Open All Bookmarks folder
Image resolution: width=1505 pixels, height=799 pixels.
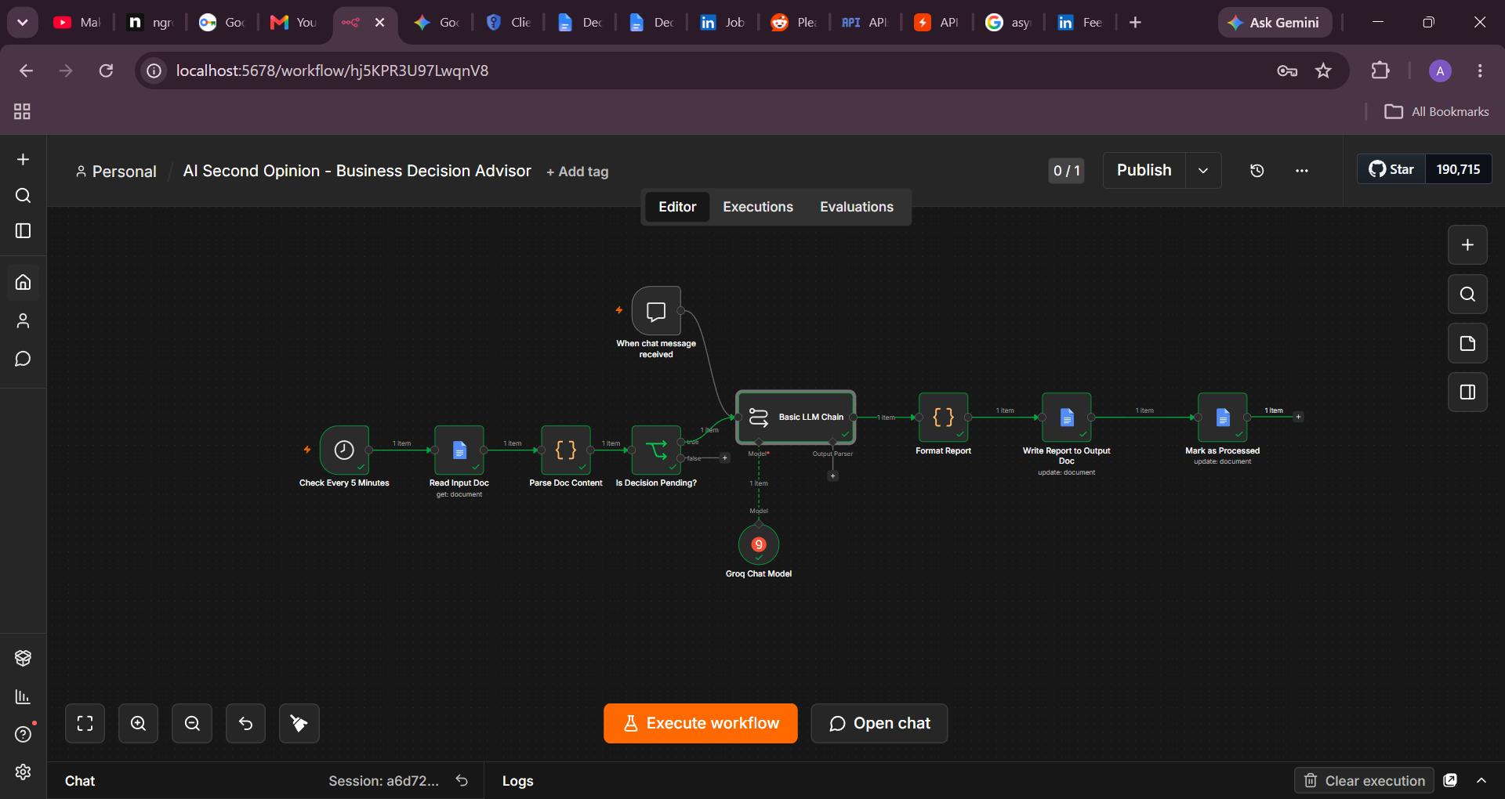[x=1437, y=111]
